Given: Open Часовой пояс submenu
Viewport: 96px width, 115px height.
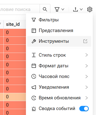Looking at the screenshot, I should [x=59, y=77].
